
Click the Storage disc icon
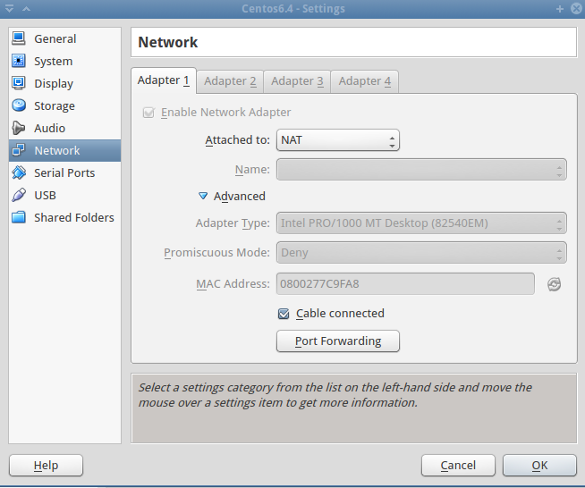click(x=19, y=105)
